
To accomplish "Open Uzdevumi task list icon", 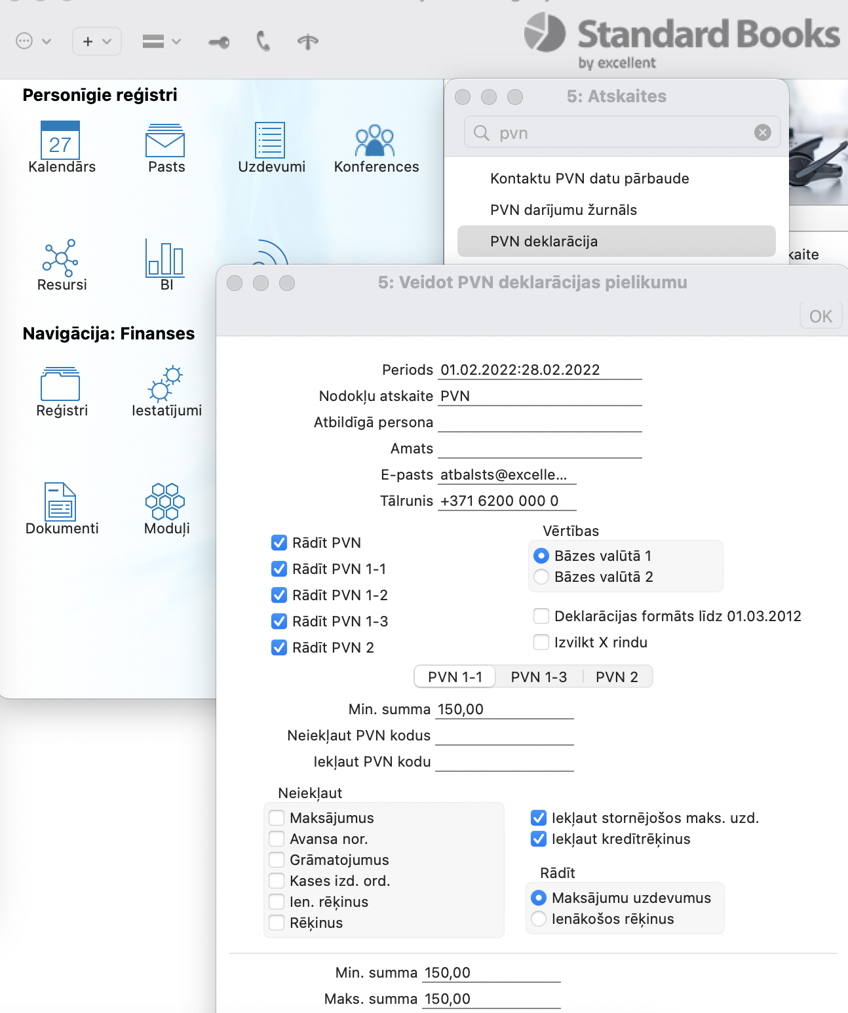I will pyautogui.click(x=270, y=140).
